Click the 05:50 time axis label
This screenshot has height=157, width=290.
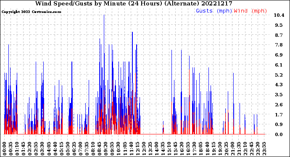coord(68,149)
